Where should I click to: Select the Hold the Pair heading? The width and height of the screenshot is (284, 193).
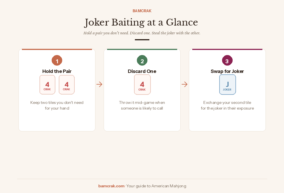(57, 71)
